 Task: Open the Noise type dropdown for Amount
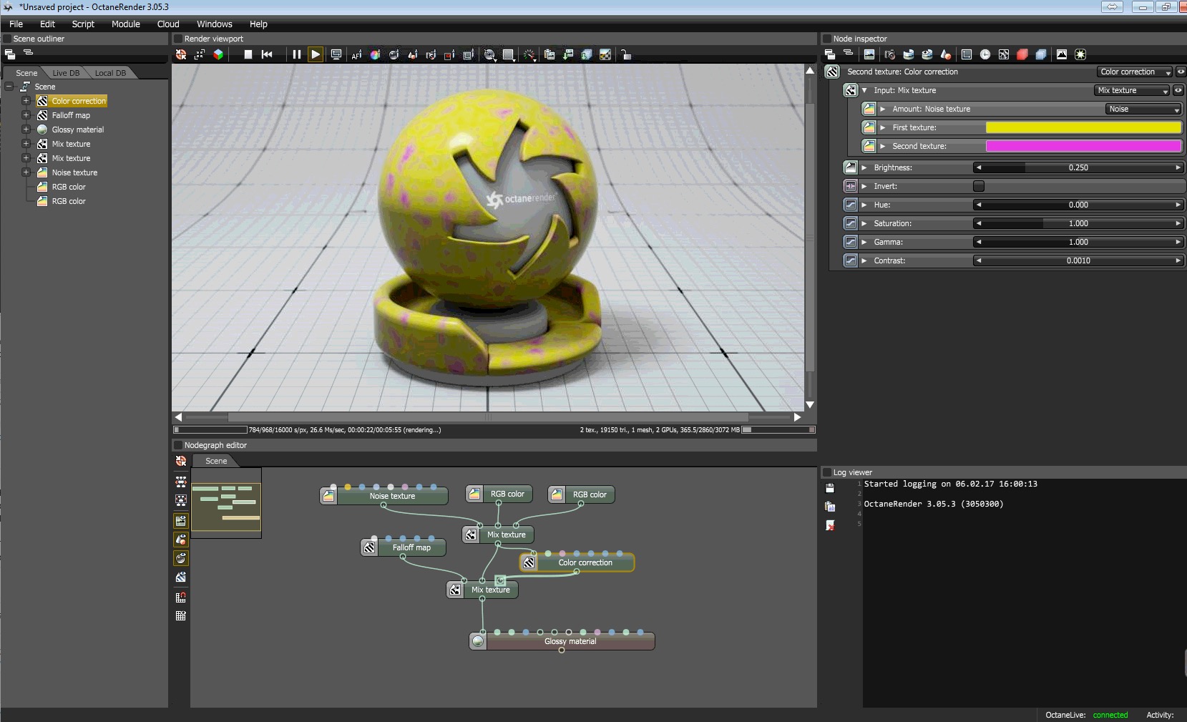(x=1143, y=109)
